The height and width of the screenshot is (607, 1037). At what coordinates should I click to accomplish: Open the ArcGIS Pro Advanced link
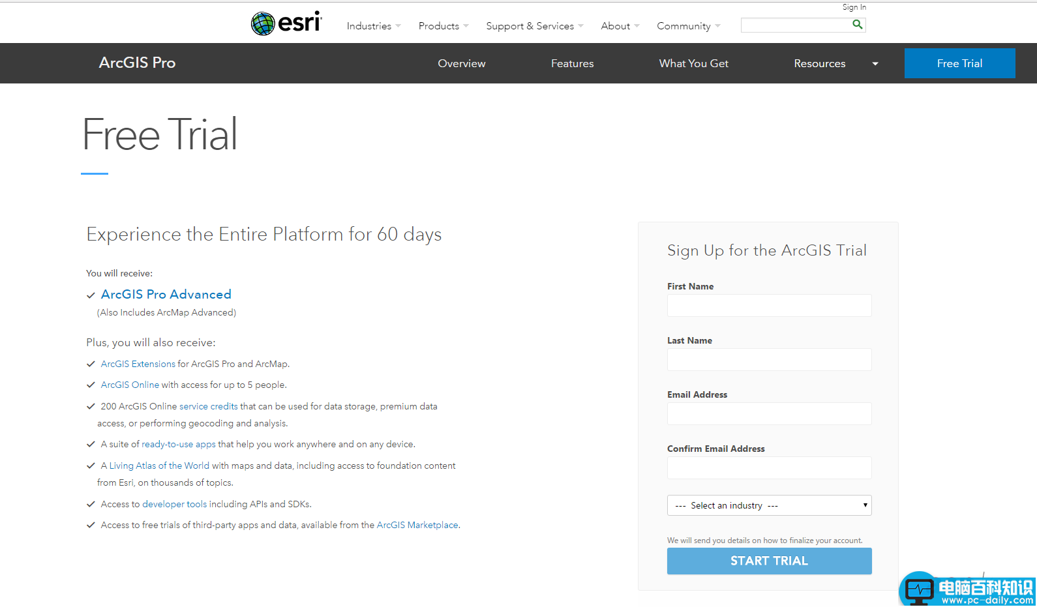pos(166,294)
